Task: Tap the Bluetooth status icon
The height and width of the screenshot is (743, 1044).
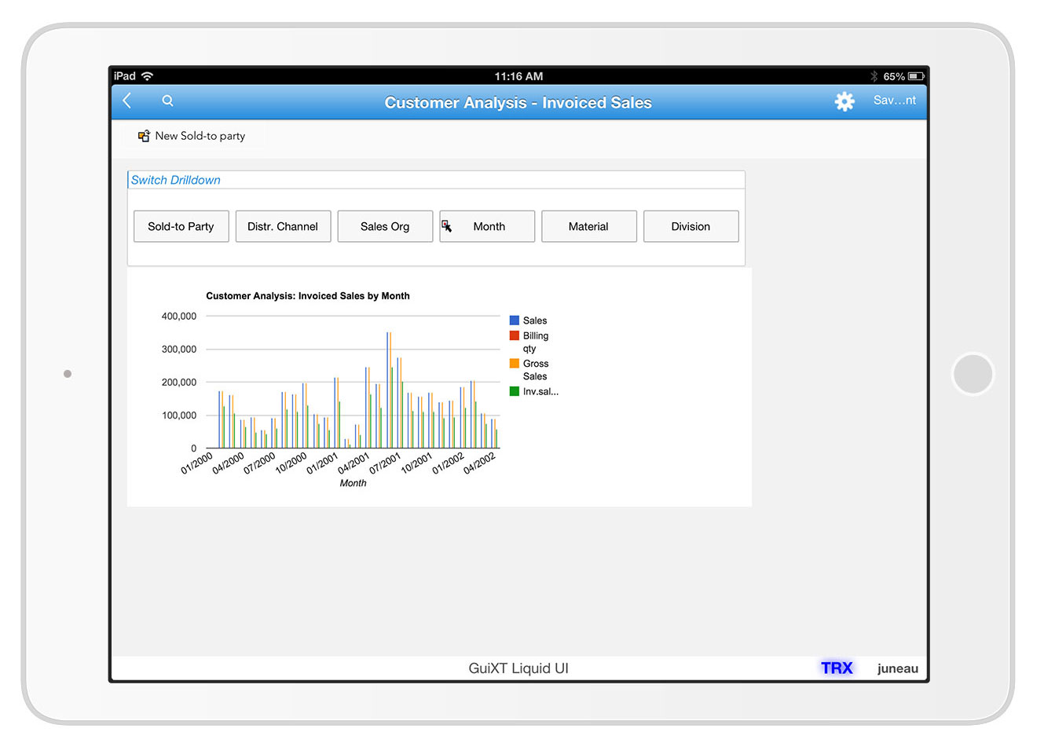Action: click(x=874, y=76)
